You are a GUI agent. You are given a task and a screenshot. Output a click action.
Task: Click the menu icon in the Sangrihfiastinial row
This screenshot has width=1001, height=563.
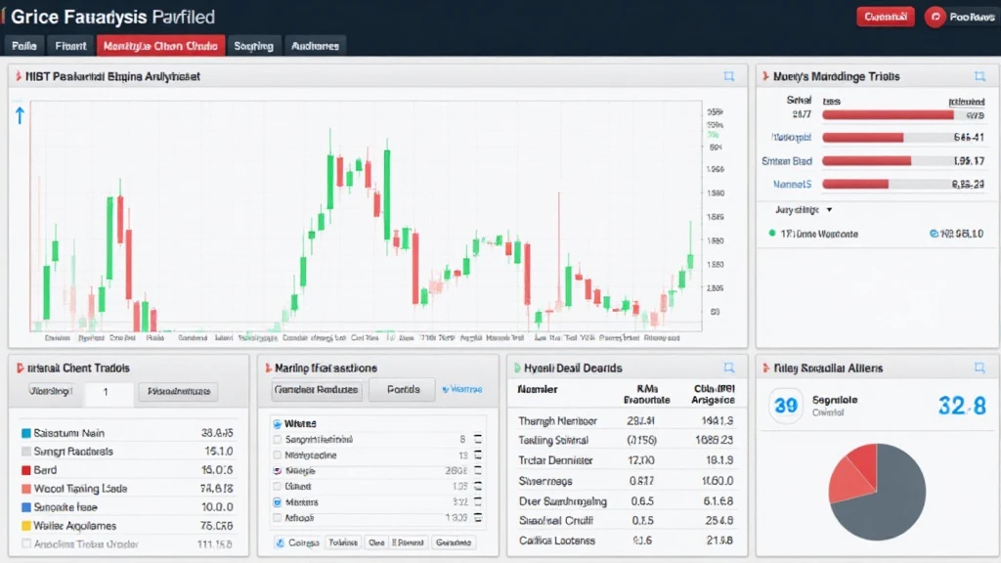[477, 439]
